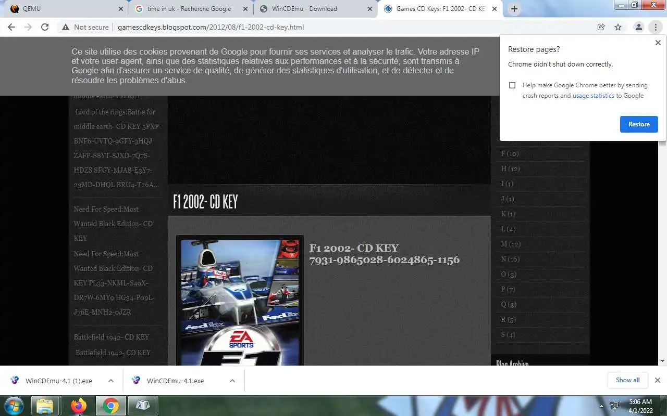Open the share page icon
The image size is (667, 416).
(601, 27)
